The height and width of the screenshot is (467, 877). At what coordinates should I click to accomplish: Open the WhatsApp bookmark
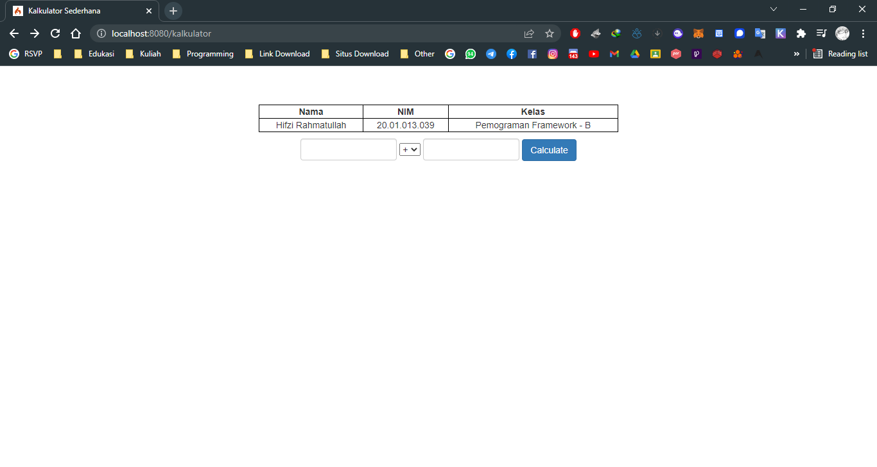(x=470, y=54)
